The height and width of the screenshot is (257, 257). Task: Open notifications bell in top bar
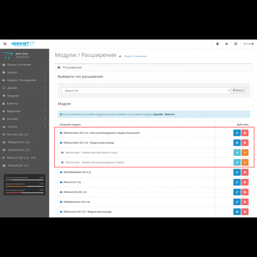(x=217, y=44)
